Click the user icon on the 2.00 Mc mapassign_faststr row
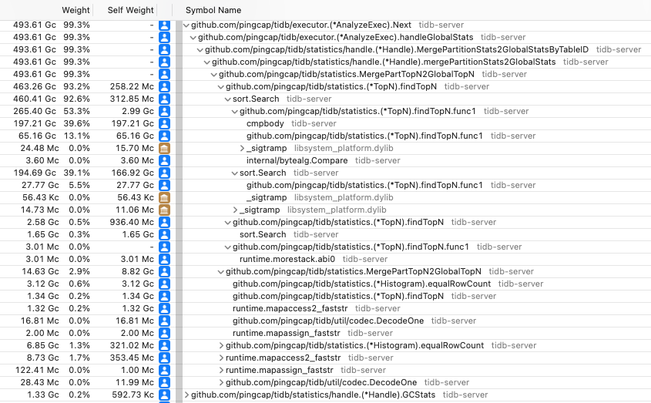This screenshot has width=651, height=403. point(164,333)
